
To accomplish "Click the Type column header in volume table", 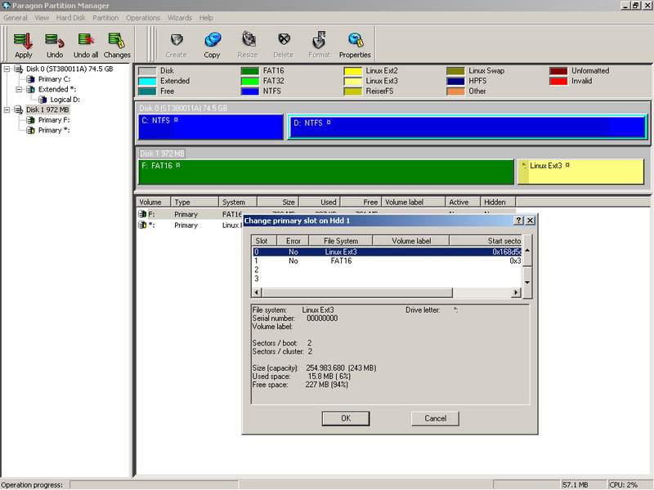I will click(x=195, y=202).
